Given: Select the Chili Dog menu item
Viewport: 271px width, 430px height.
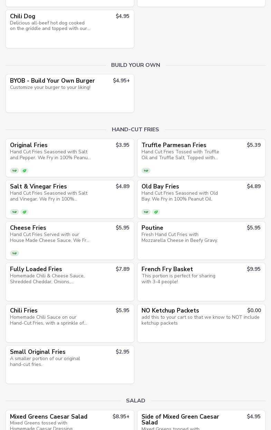Looking at the screenshot, I should coord(70,29).
